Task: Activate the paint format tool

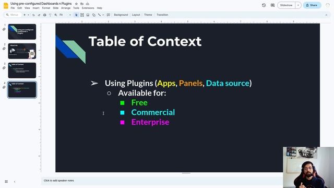Action: (50, 15)
